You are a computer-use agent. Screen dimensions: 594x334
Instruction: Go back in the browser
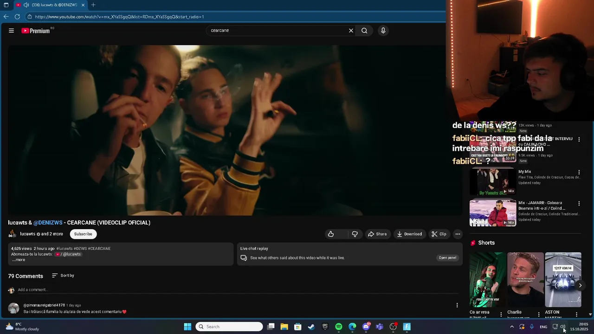(6, 17)
